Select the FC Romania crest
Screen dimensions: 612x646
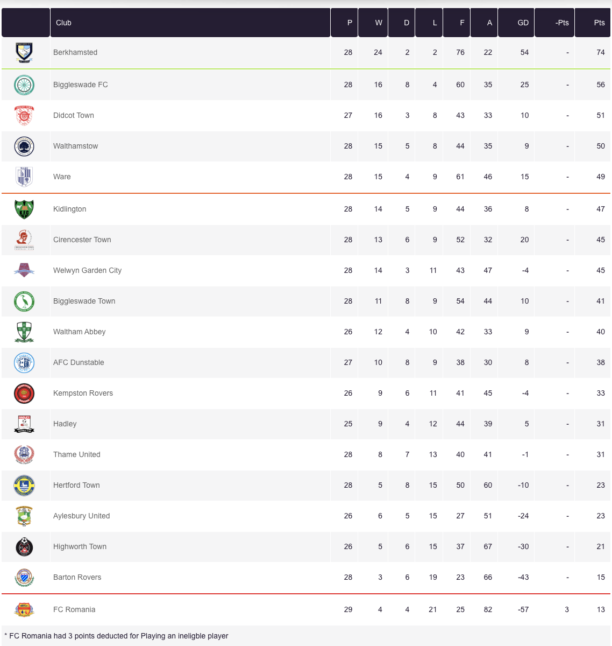(x=24, y=609)
